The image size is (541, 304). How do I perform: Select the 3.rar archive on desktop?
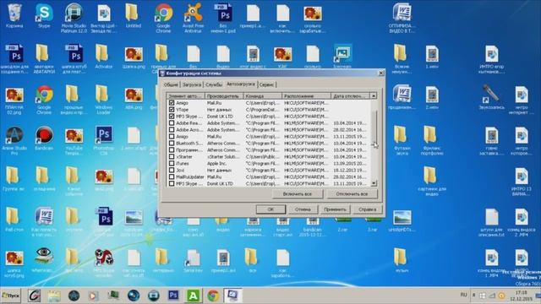pos(372,225)
